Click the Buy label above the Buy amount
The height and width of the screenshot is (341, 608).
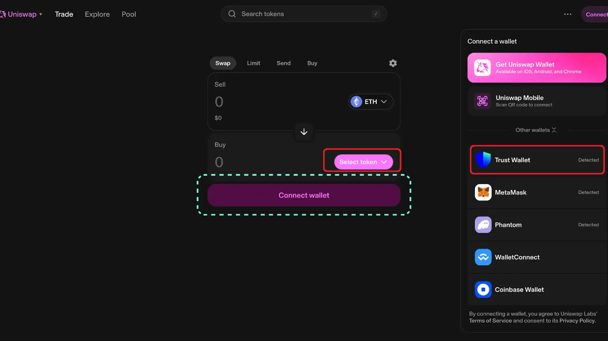point(220,145)
